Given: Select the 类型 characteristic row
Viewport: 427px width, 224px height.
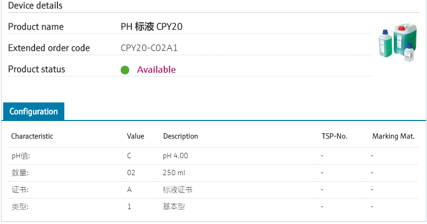Looking at the screenshot, I should (214, 206).
